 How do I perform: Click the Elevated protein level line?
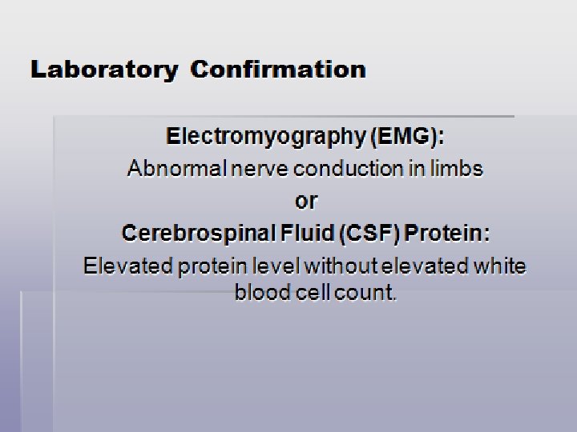[x=305, y=266]
